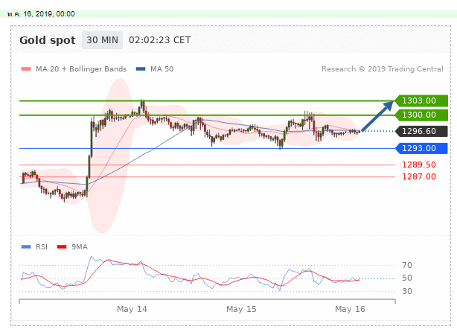The image size is (457, 332).
Task: Click the 1296.60 current price tag
Action: coord(421,131)
